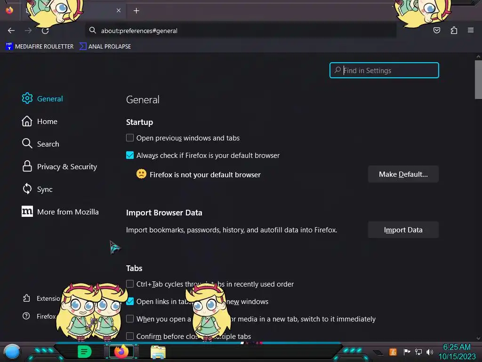
Task: Click scrollbar down arrow at bottom
Action: (x=478, y=338)
